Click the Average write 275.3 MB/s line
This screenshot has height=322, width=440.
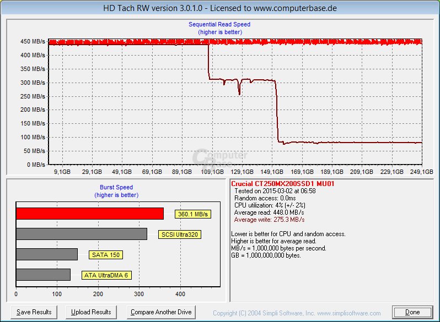(x=269, y=220)
